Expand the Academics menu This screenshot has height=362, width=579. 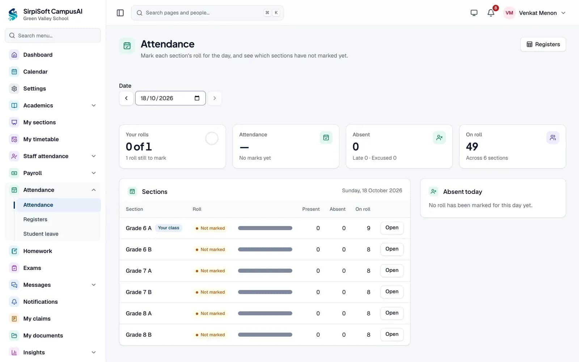[53, 105]
